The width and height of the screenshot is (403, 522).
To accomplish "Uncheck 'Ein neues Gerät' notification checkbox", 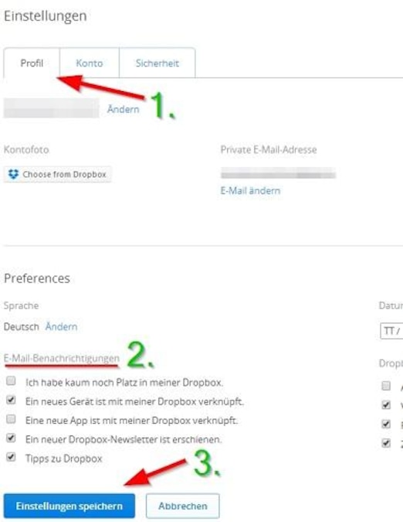I will [11, 400].
